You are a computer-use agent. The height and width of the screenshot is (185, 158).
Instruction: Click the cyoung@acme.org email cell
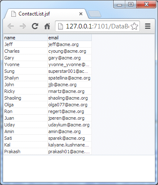(x=70, y=51)
